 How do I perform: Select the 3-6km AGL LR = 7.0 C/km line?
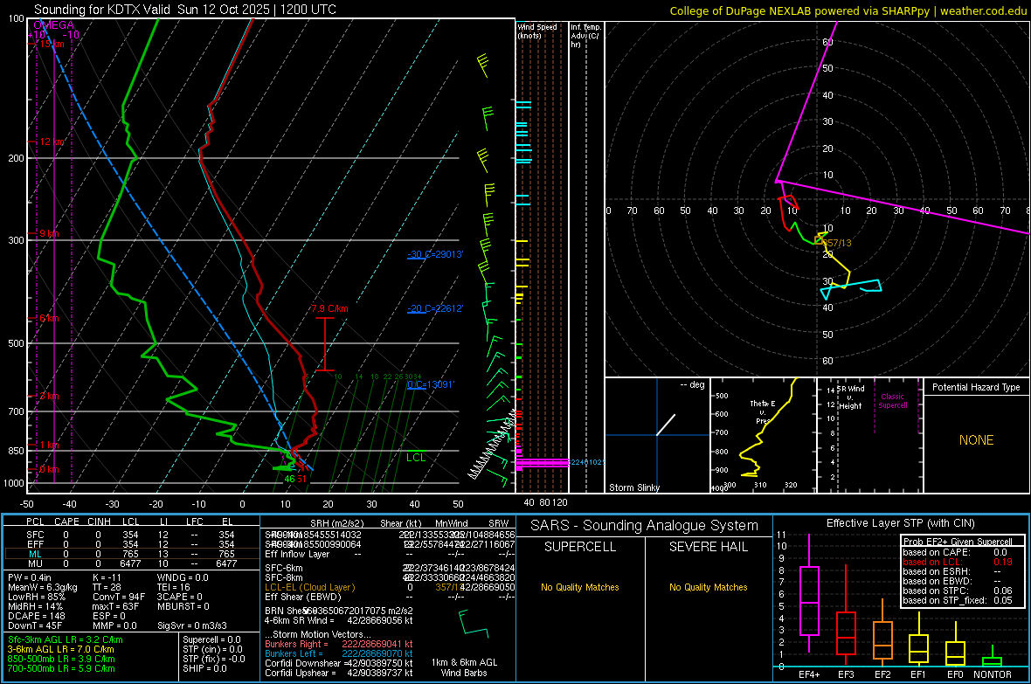(x=61, y=649)
